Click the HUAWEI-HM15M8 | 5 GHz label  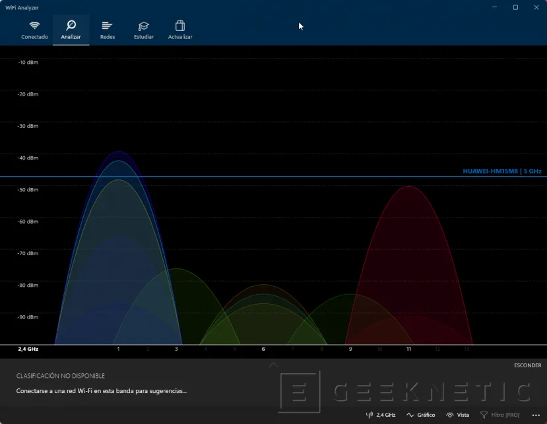tap(501, 171)
